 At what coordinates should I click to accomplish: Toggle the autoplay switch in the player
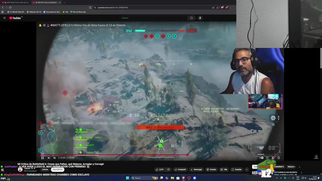tap(262, 158)
